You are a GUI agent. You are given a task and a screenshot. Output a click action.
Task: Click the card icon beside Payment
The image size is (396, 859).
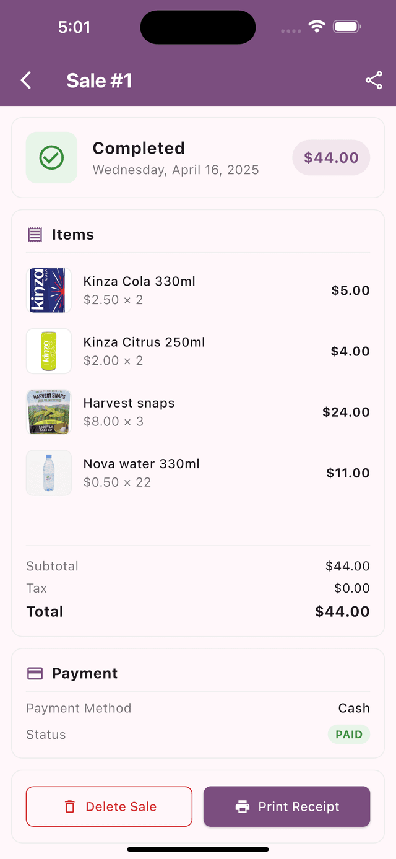pyautogui.click(x=35, y=673)
